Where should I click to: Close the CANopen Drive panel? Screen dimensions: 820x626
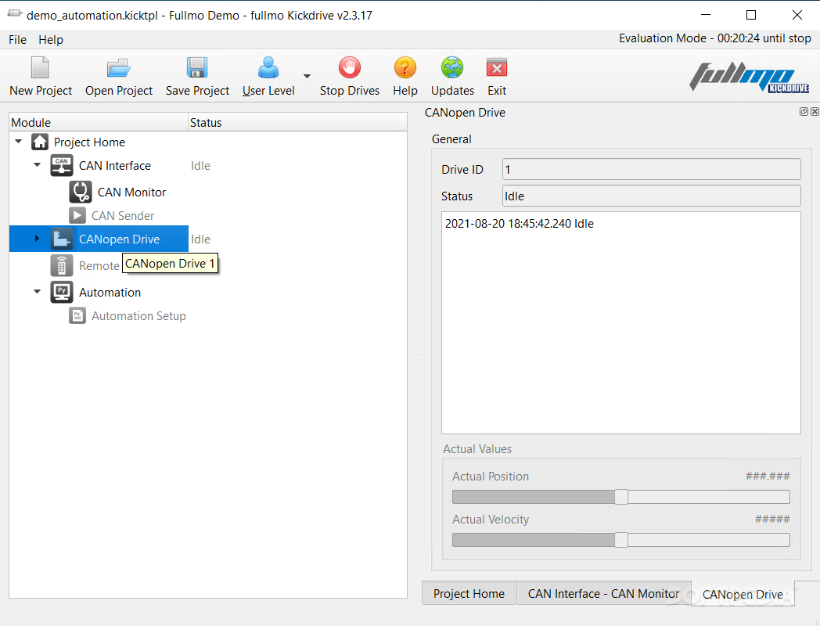click(815, 111)
